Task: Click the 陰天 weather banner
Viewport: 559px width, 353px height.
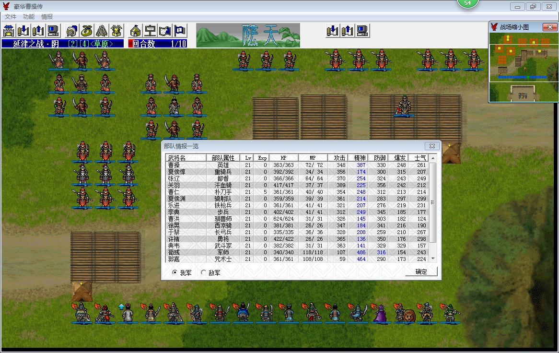Action: [x=248, y=35]
